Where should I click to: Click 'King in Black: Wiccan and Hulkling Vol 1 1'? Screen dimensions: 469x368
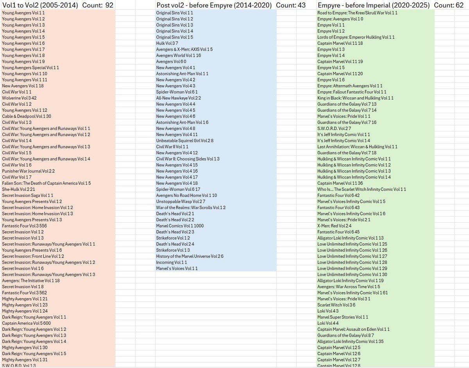[x=355, y=98]
